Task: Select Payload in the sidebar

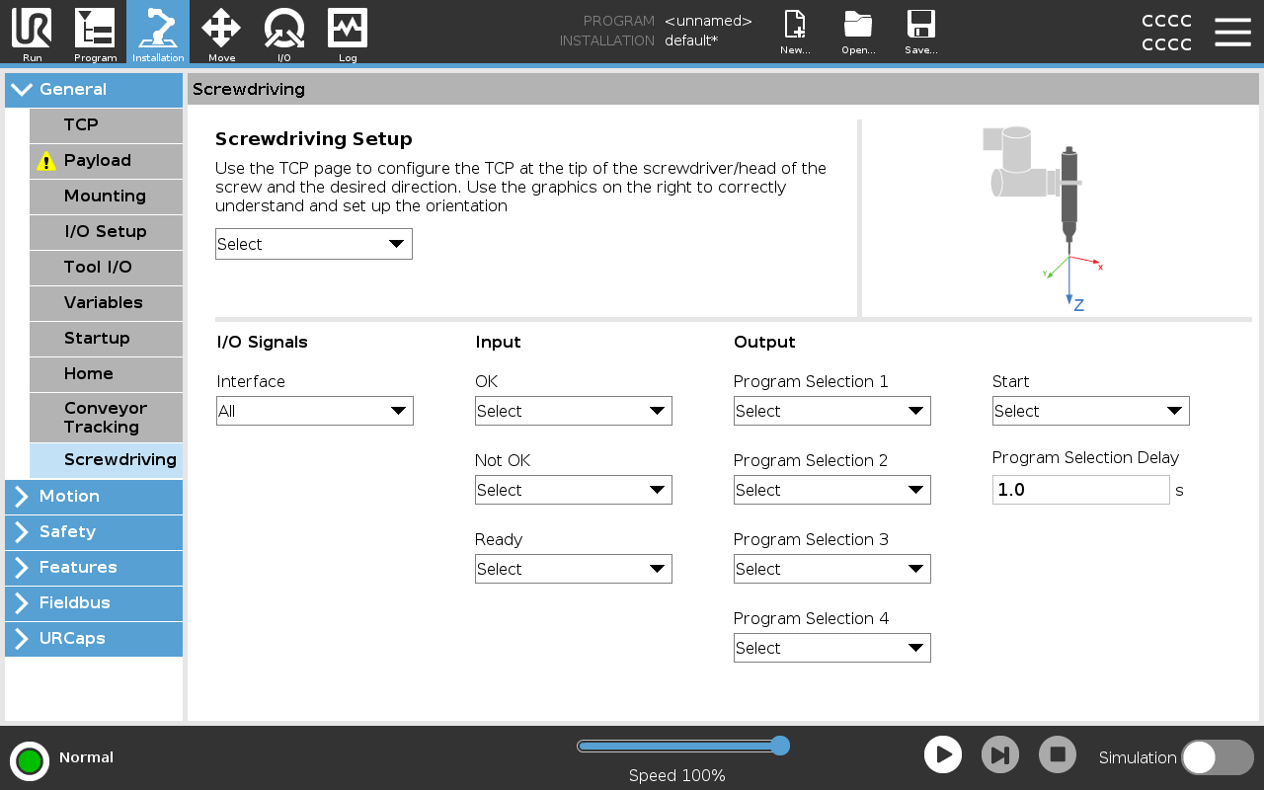Action: tap(106, 161)
